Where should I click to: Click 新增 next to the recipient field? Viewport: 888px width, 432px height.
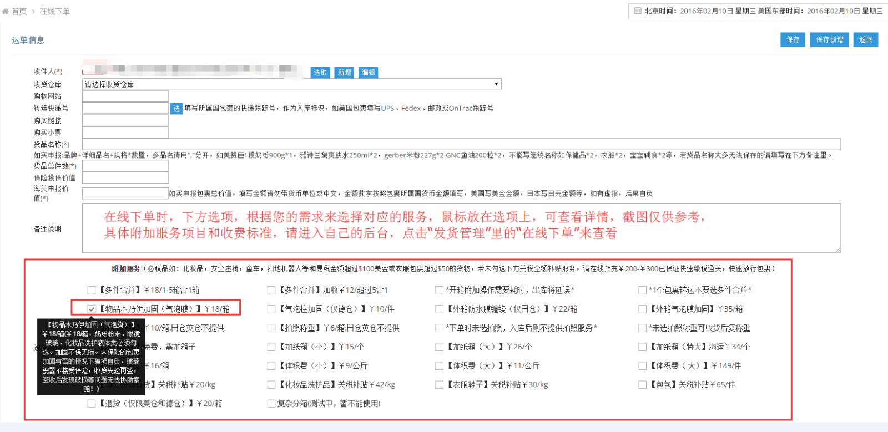(x=345, y=73)
